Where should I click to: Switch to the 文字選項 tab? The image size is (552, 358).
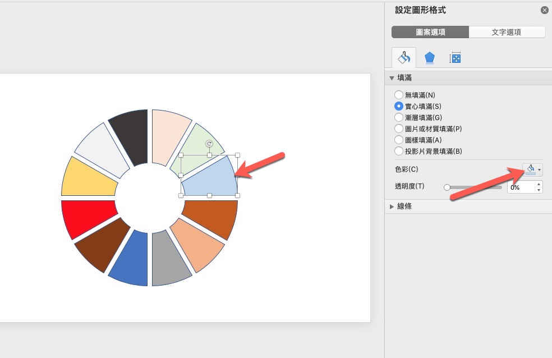point(507,32)
